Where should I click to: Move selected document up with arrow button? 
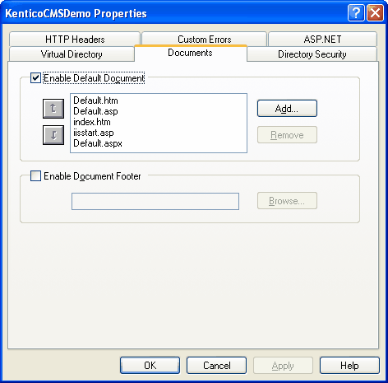point(53,109)
